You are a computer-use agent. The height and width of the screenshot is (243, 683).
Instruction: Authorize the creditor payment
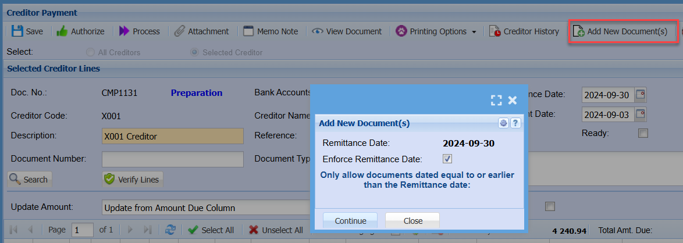81,31
